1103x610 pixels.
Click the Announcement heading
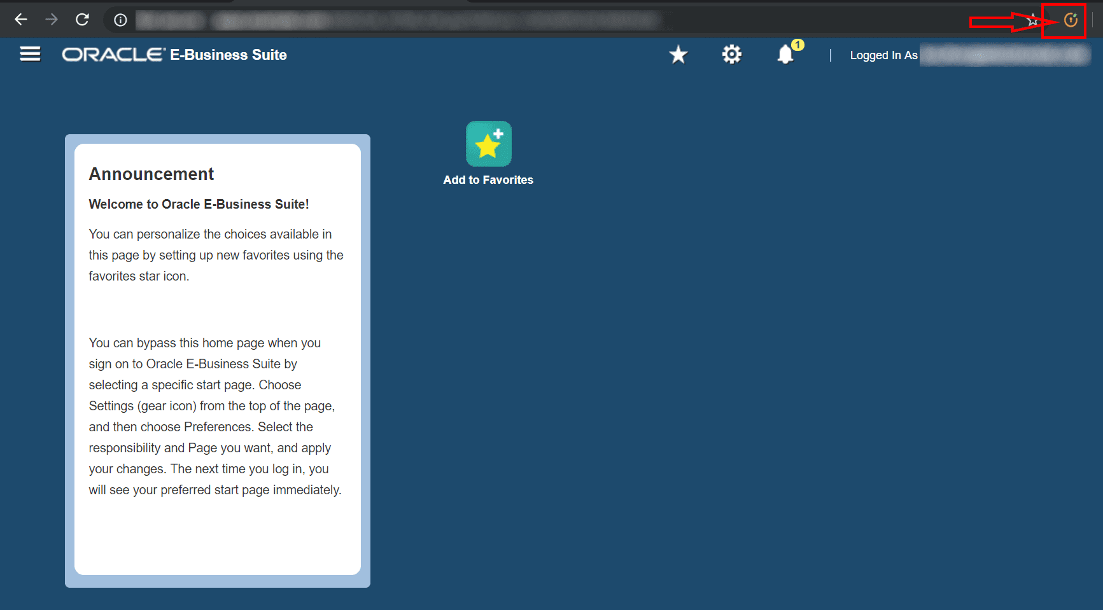[151, 174]
